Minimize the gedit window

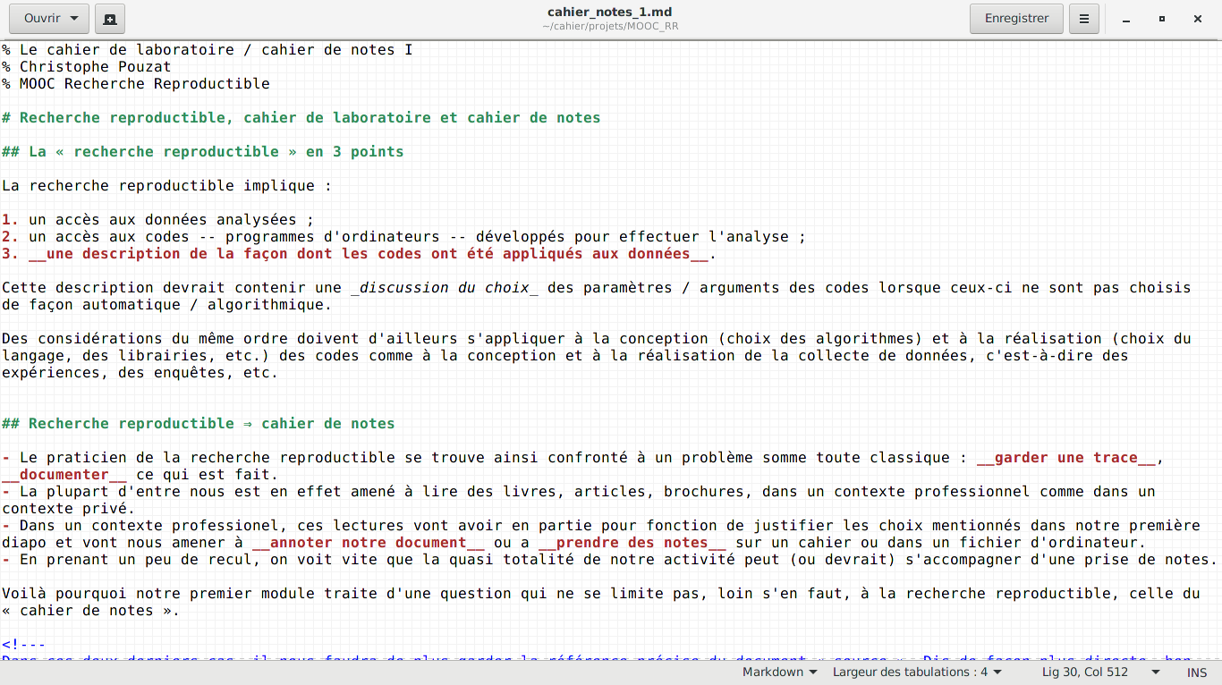pyautogui.click(x=1126, y=19)
